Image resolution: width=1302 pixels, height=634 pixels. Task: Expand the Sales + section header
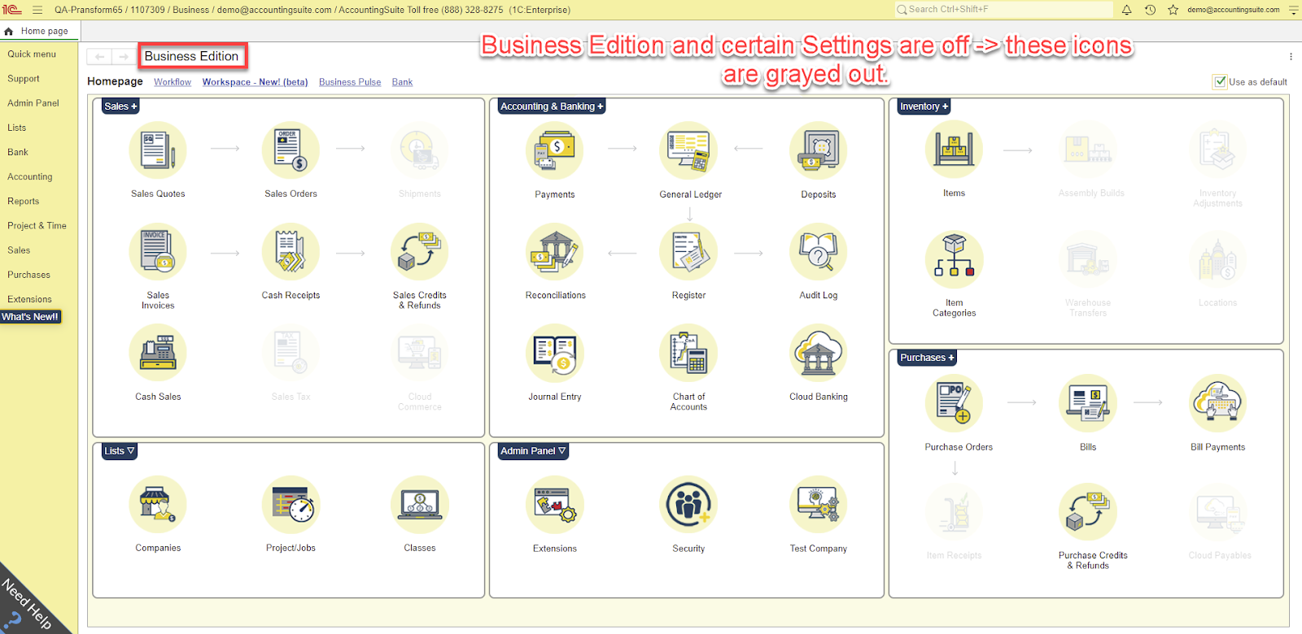click(120, 106)
